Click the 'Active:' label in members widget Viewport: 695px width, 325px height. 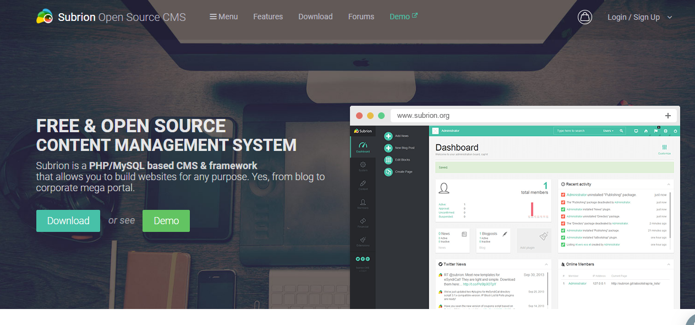(442, 204)
